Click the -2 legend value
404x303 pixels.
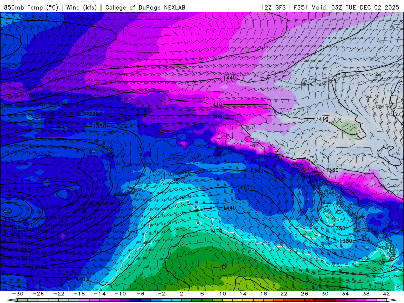[x=161, y=294]
